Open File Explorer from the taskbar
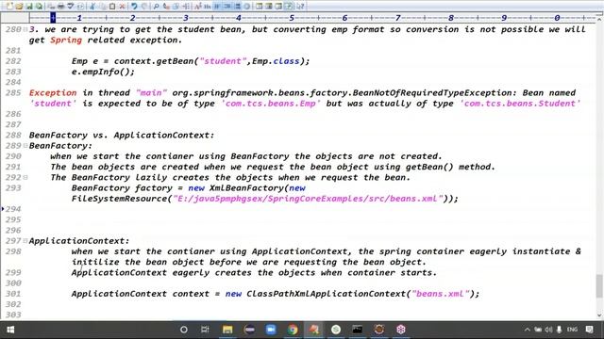This screenshot has height=339, width=604. [227, 330]
